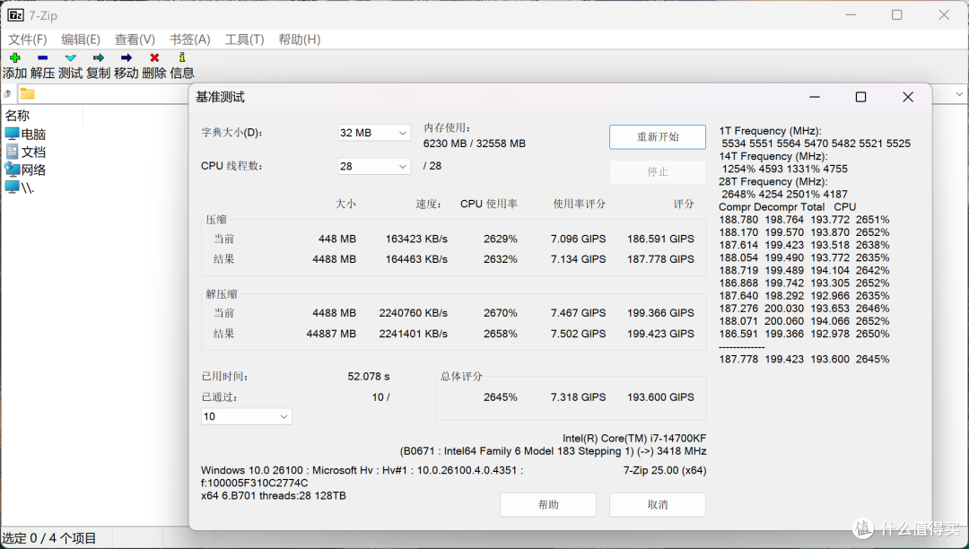This screenshot has height=549, width=969.
Task: Open the 查看(V) menu
Action: 135,39
